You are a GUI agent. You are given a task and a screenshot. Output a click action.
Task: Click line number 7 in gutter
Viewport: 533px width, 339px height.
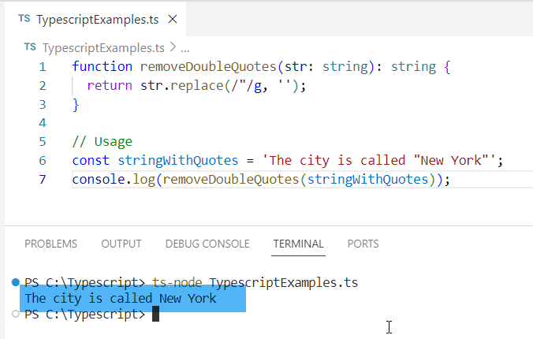43,179
